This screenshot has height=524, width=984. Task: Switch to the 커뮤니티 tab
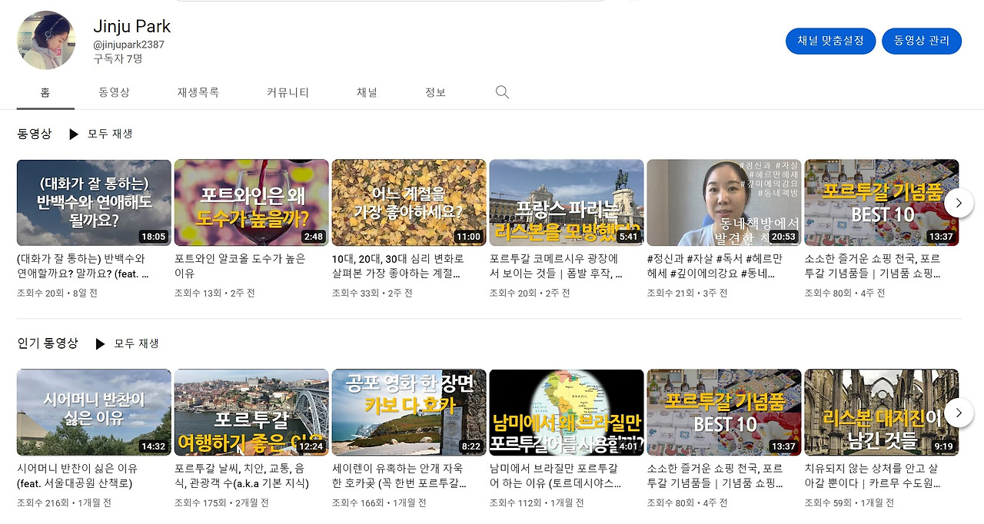288,91
